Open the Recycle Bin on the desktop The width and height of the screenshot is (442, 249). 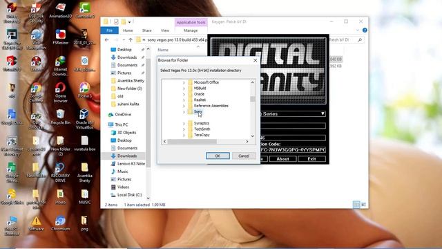(60, 117)
